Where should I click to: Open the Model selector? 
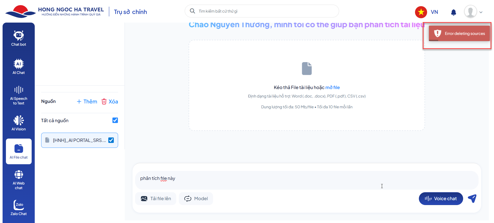(196, 199)
